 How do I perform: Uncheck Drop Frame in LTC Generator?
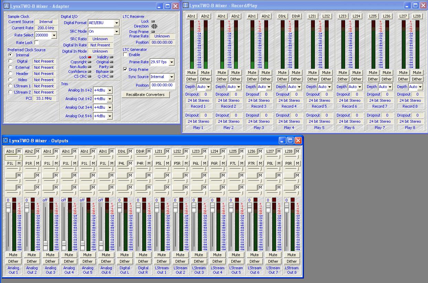pos(125,69)
